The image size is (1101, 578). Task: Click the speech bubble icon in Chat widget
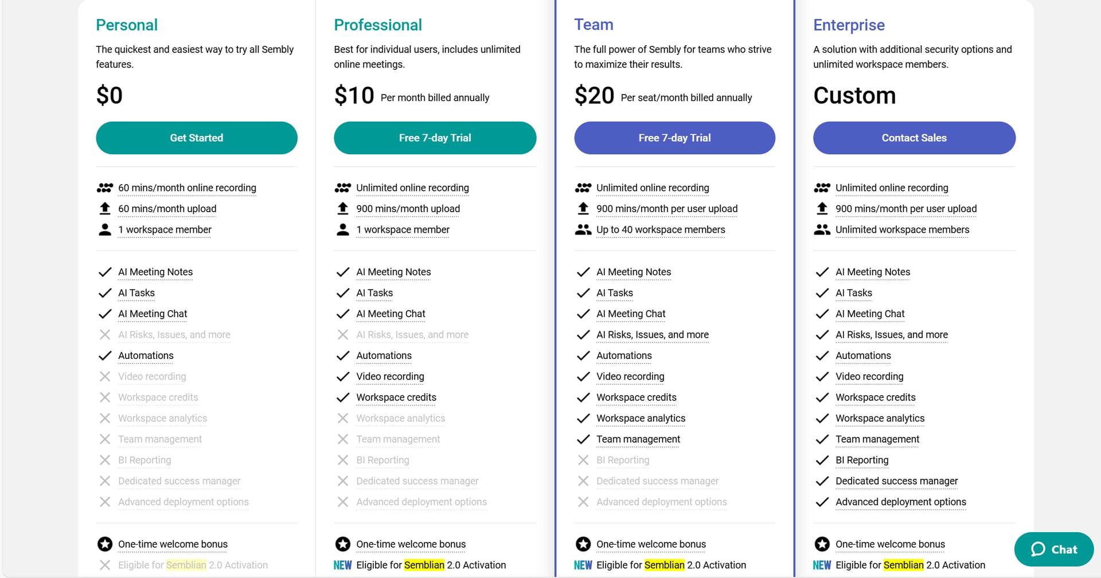[1038, 549]
